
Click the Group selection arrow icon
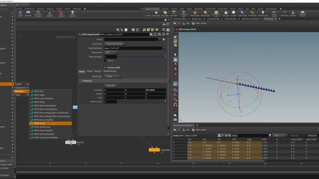click(164, 39)
